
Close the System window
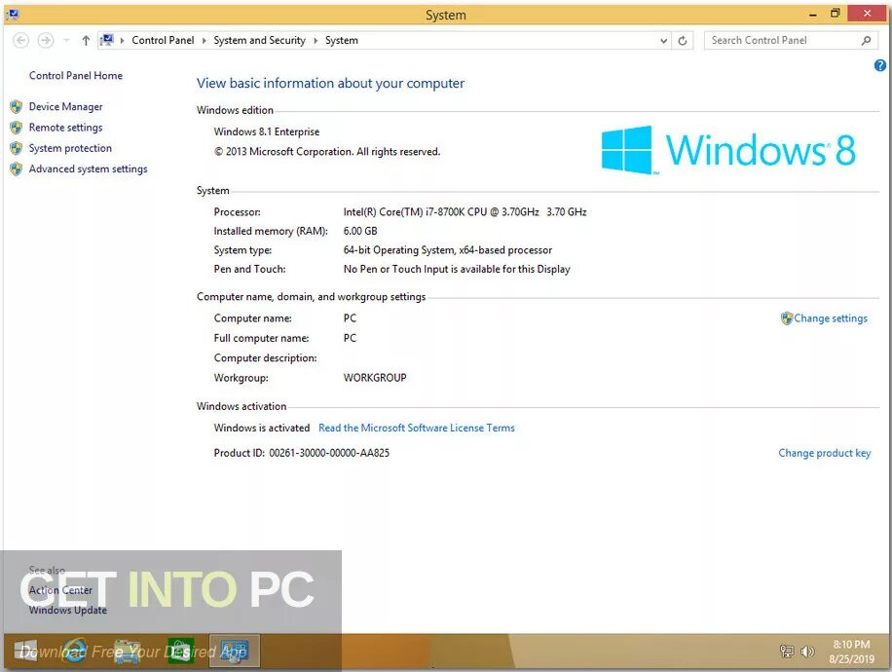867,13
